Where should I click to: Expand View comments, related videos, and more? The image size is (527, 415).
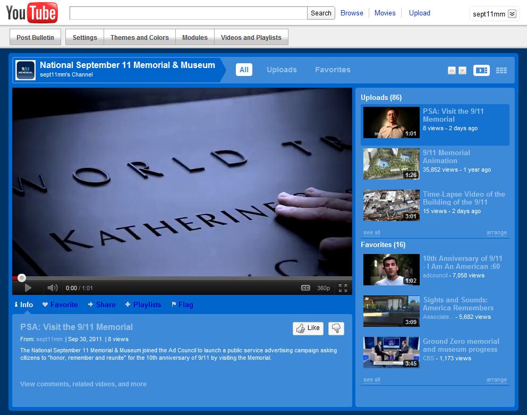pos(83,384)
